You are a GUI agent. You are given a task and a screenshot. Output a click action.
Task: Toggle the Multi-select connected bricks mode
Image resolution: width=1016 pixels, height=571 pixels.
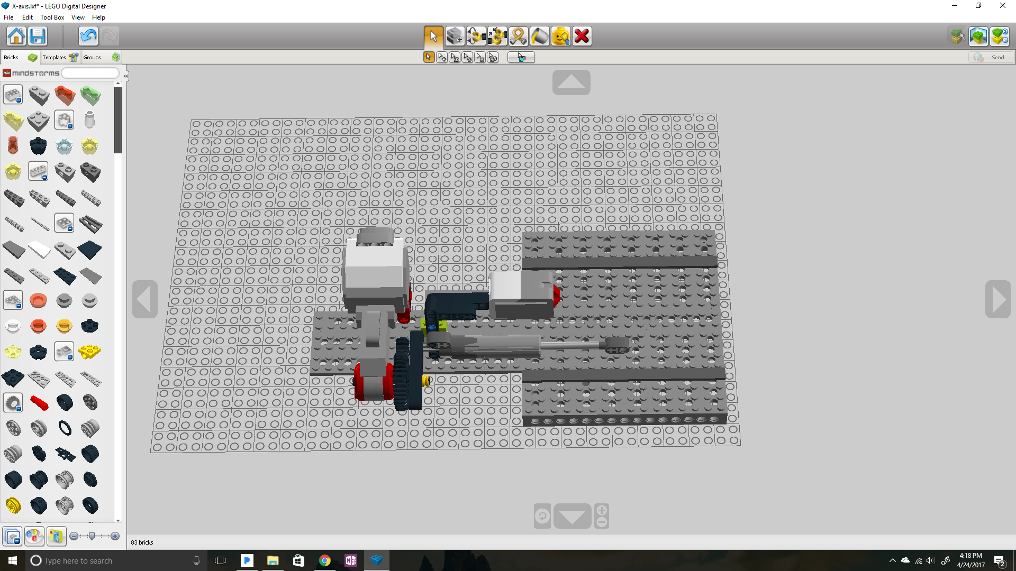pos(442,57)
